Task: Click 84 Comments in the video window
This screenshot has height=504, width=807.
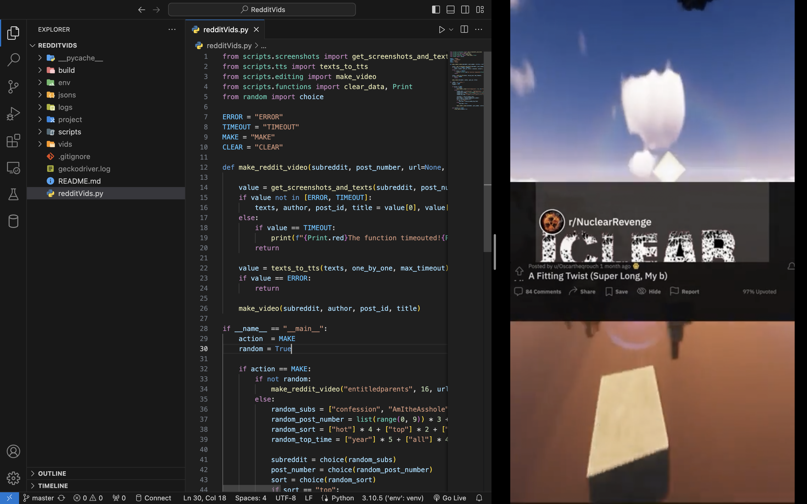Action: 537,291
